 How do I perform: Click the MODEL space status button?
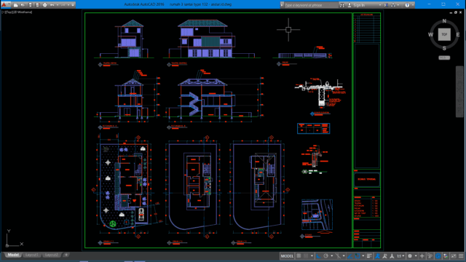[x=287, y=256]
